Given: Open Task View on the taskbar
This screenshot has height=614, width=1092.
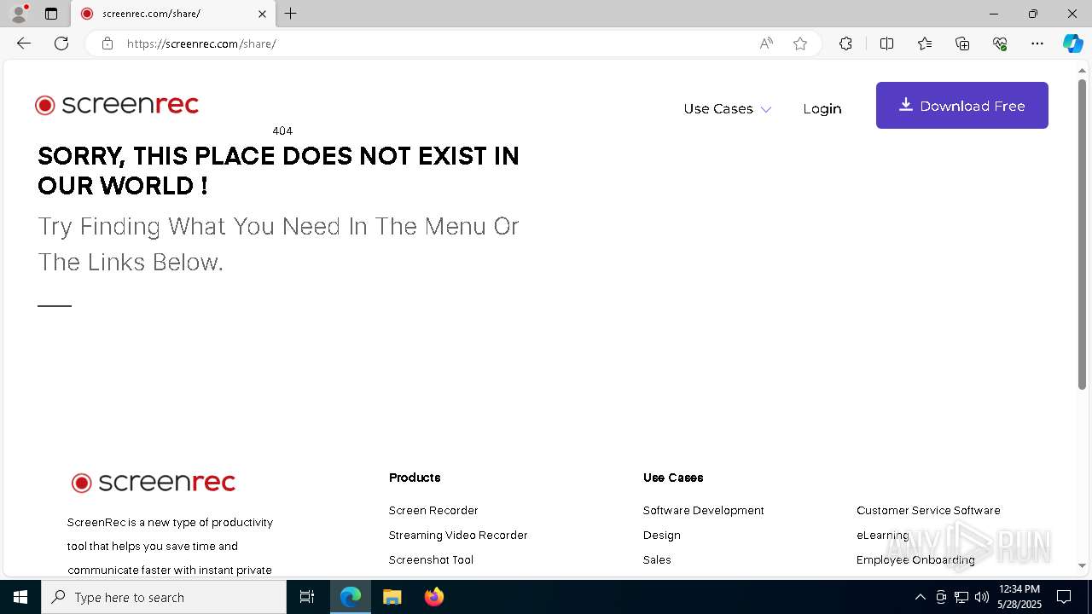Looking at the screenshot, I should 307,597.
